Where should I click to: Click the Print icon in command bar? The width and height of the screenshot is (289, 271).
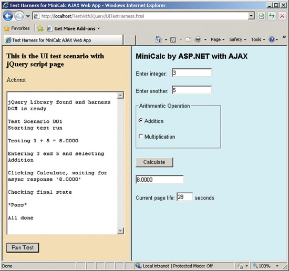pyautogui.click(x=198, y=39)
